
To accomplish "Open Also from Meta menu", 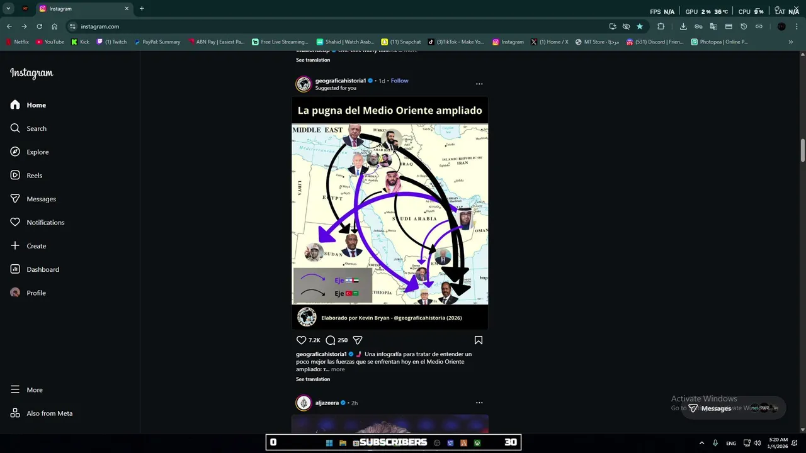I will click(x=42, y=413).
